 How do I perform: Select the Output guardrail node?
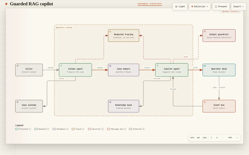point(219,36)
